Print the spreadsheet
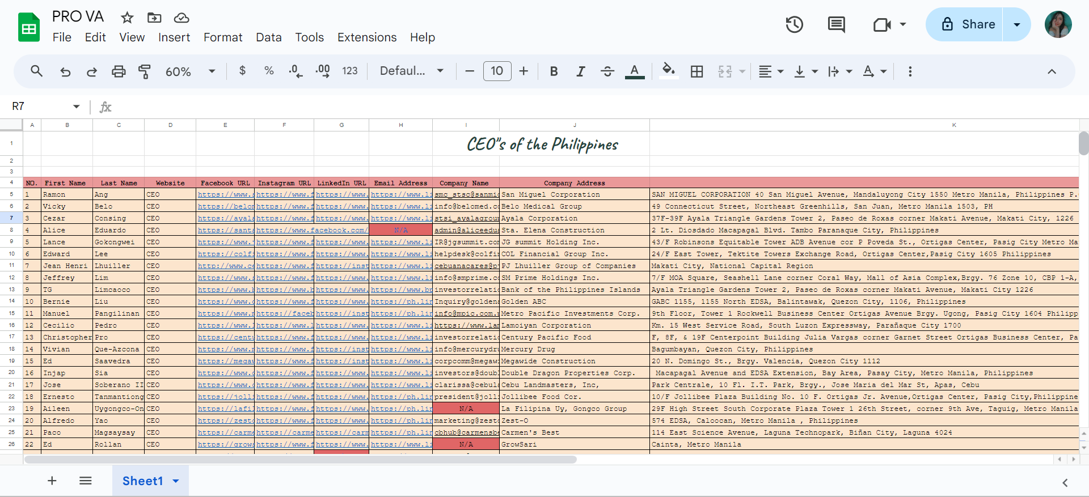The width and height of the screenshot is (1089, 497). (x=119, y=71)
